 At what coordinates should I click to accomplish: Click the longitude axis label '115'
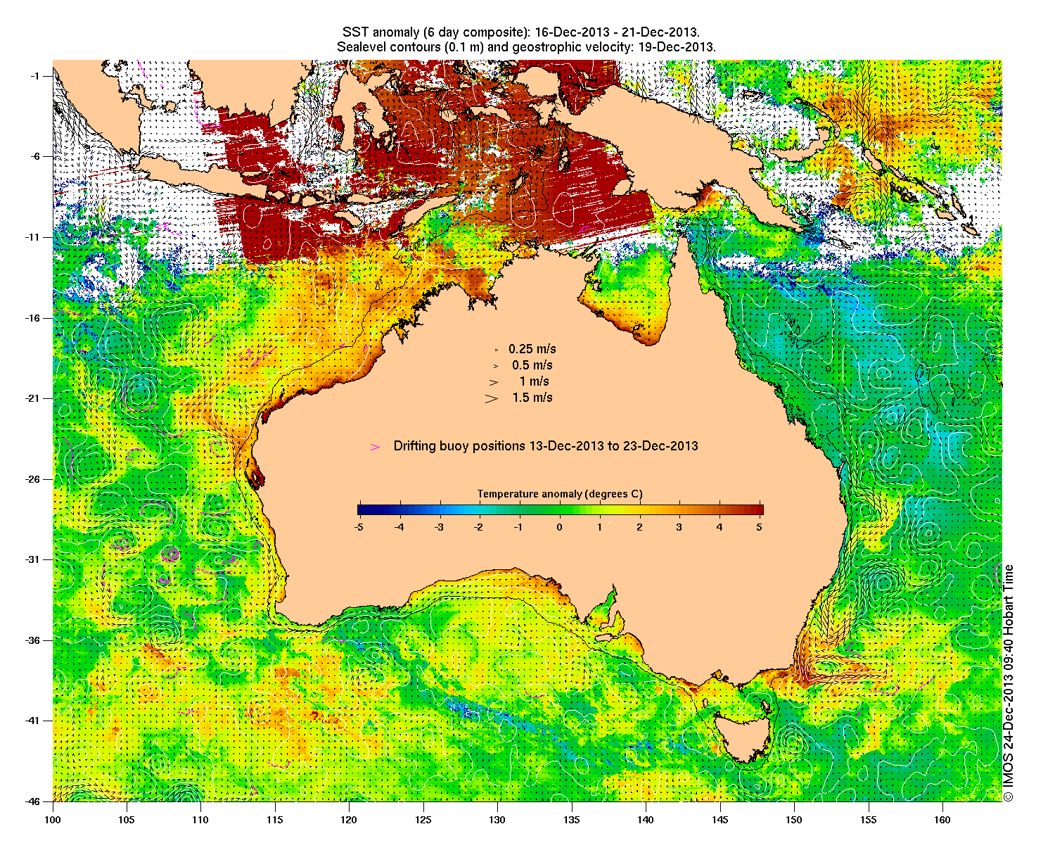tap(275, 819)
